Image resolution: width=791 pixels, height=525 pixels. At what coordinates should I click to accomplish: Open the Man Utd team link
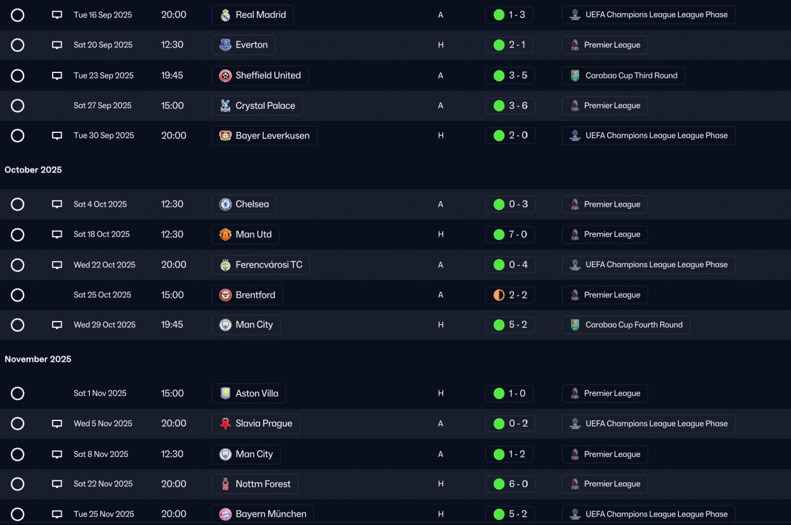245,234
